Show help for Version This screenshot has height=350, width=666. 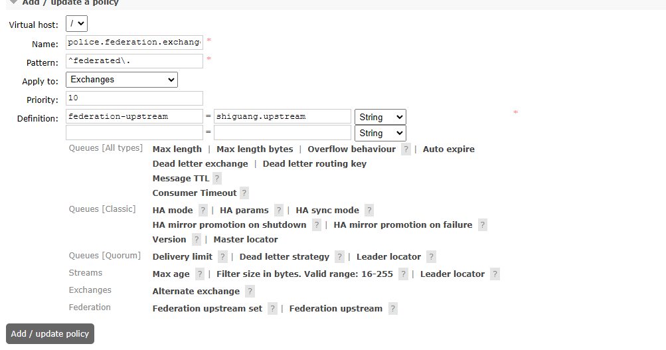tap(197, 240)
